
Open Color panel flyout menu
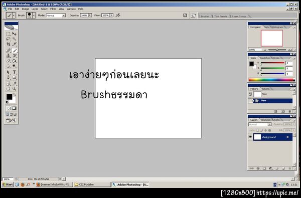(x=294, y=58)
